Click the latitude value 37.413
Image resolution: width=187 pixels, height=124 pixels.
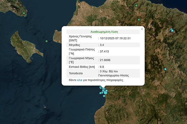pos(104,51)
